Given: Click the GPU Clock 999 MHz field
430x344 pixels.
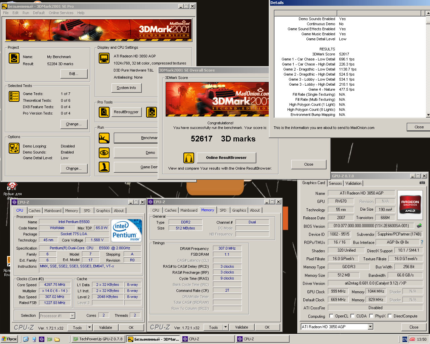Looking at the screenshot, I should (338, 292).
